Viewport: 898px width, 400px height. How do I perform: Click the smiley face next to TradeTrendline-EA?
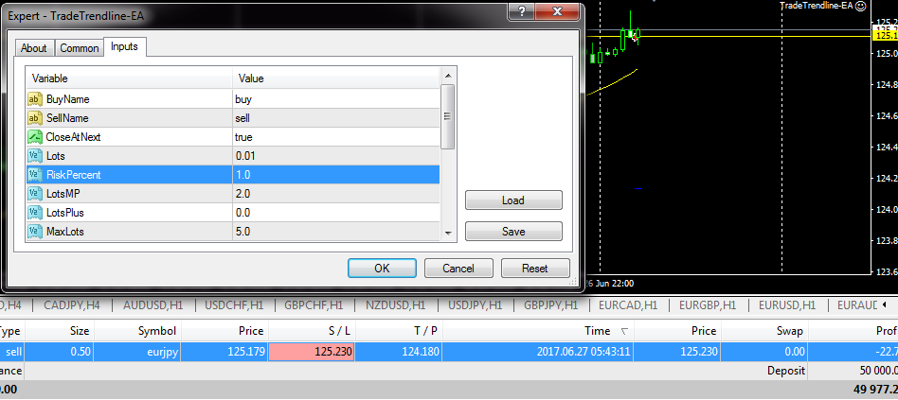click(x=860, y=6)
